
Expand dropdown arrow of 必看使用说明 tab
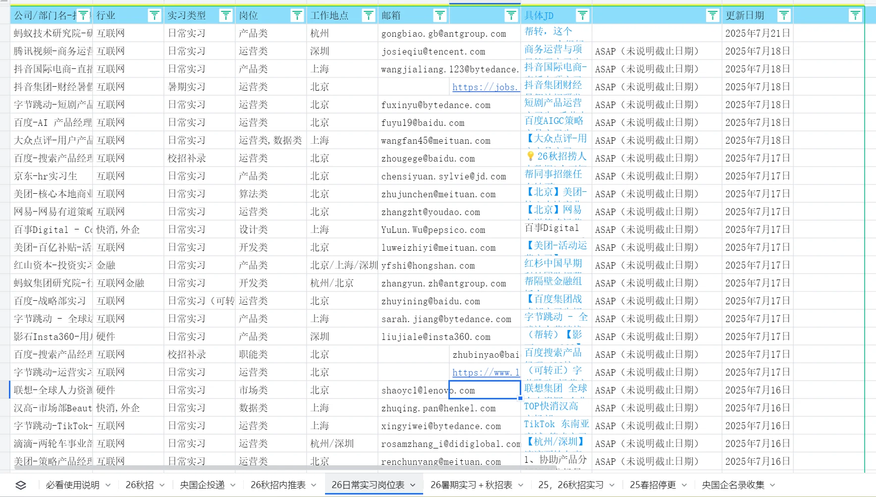108,485
